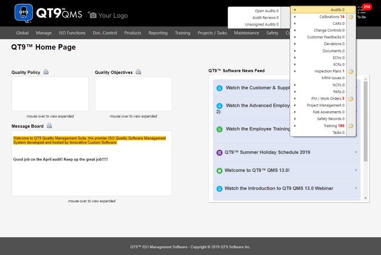Viewport: 381px width, 255px height.
Task: Open the Safety menu
Action: click(x=272, y=33)
